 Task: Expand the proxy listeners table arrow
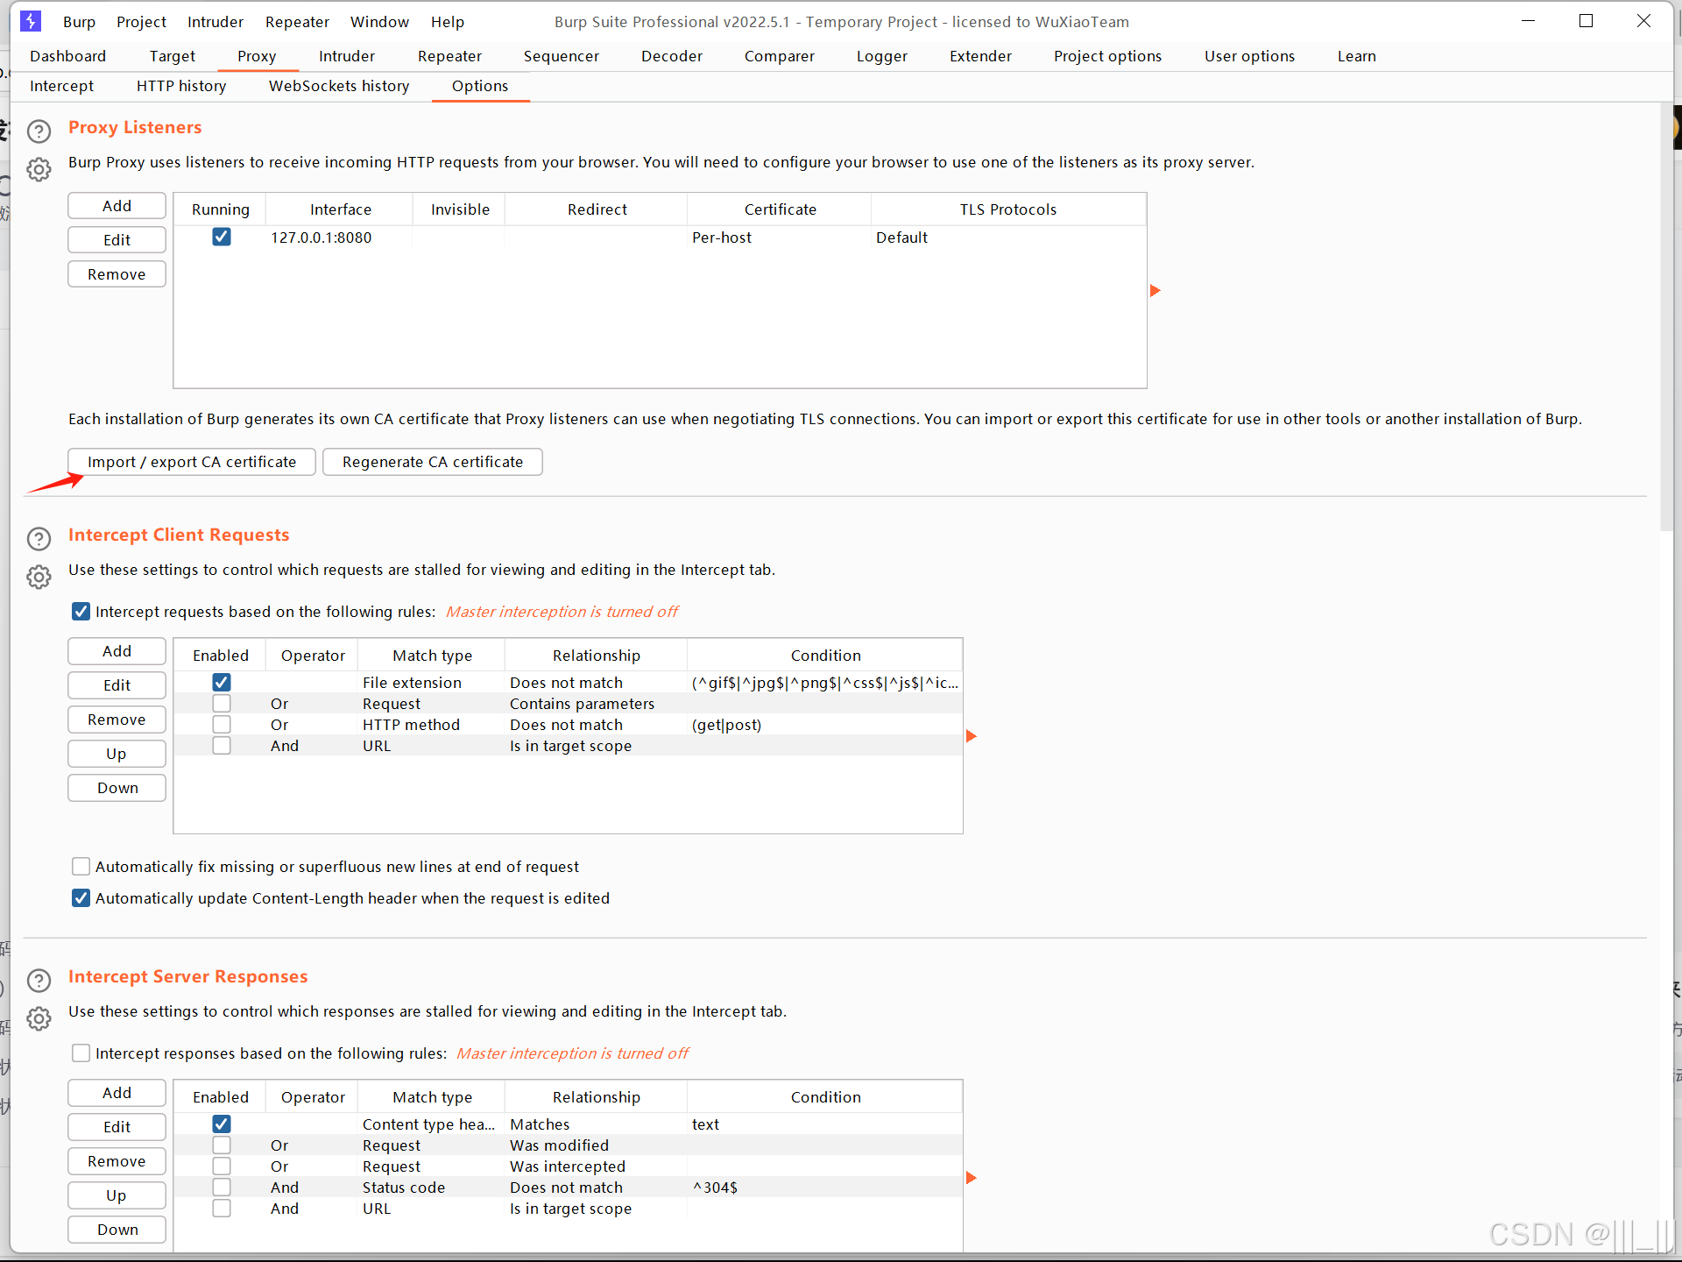[1155, 290]
